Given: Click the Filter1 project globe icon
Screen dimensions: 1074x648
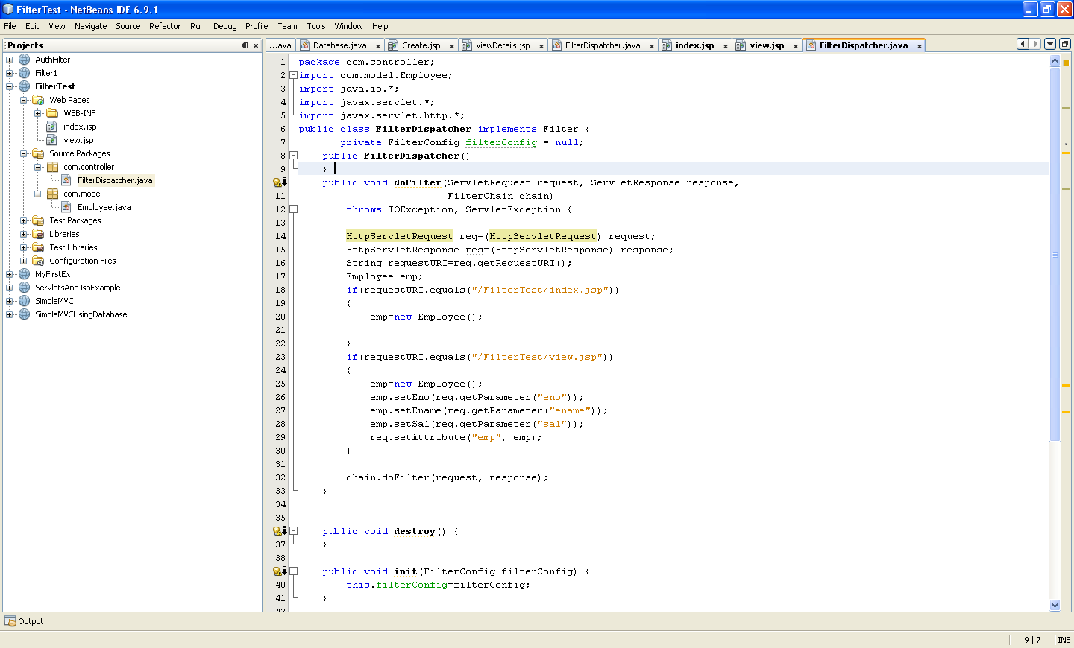Looking at the screenshot, I should coord(24,73).
